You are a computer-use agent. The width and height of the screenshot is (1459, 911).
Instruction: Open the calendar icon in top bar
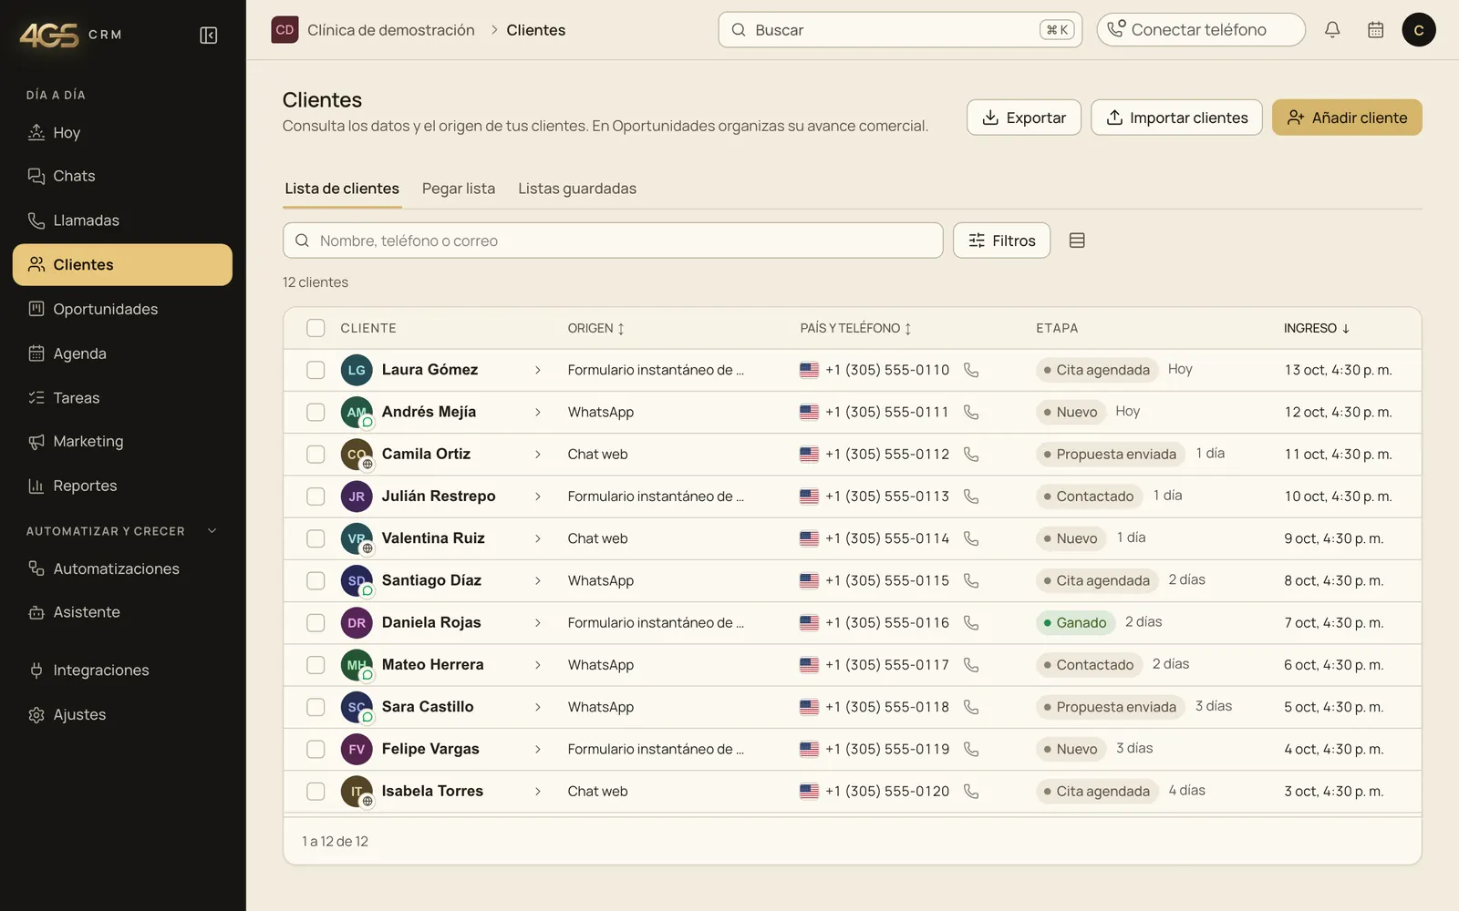pyautogui.click(x=1376, y=30)
